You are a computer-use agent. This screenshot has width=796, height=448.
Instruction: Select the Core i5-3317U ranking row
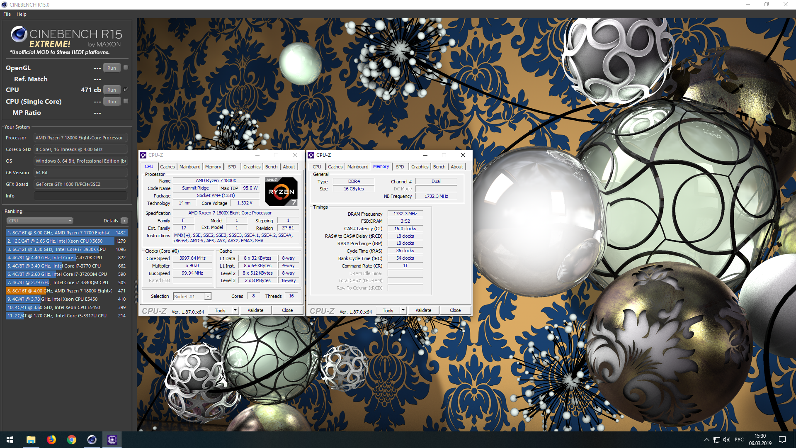coord(66,316)
